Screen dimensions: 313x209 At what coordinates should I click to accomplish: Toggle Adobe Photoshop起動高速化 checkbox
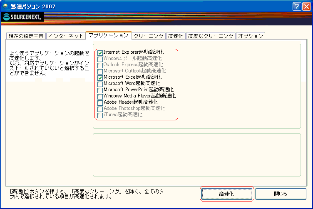[x=100, y=109]
